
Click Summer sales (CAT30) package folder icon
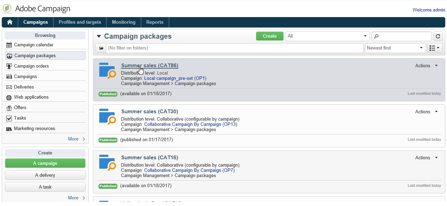click(x=107, y=116)
